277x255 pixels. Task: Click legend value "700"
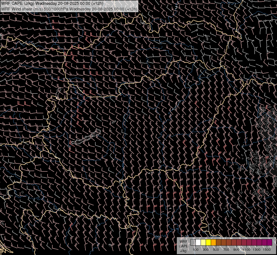226,250
